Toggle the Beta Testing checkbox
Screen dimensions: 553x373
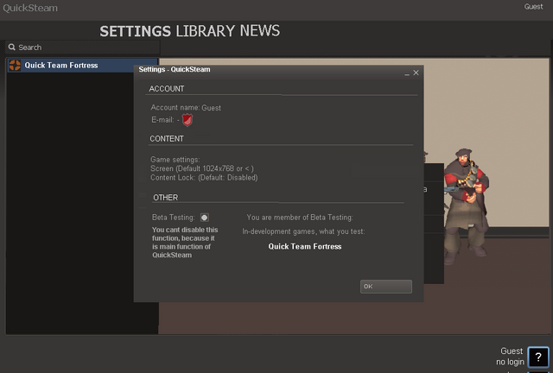click(204, 218)
